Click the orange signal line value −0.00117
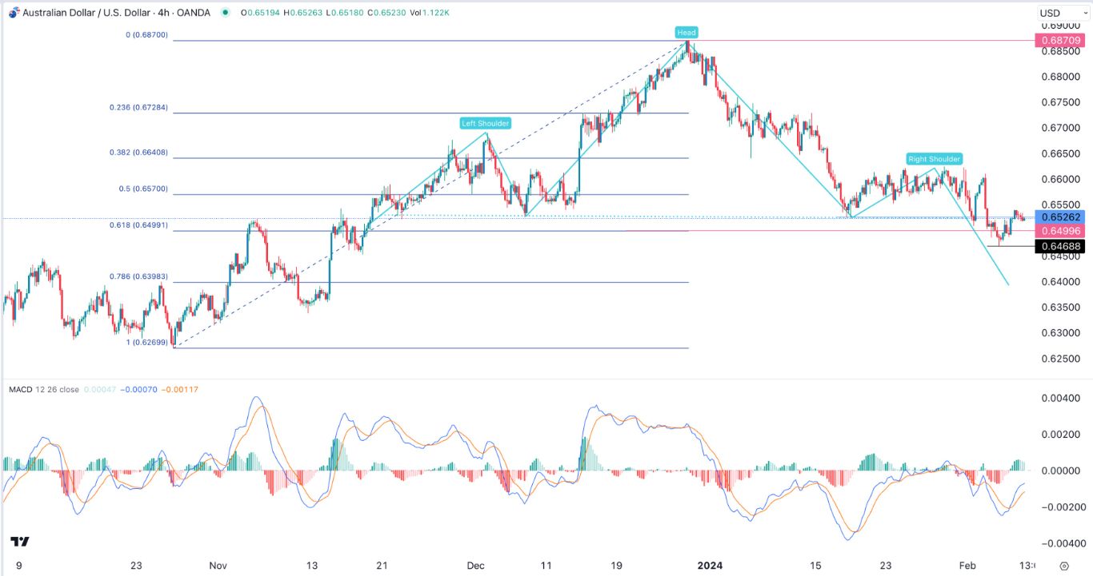1093x576 pixels. pos(180,390)
